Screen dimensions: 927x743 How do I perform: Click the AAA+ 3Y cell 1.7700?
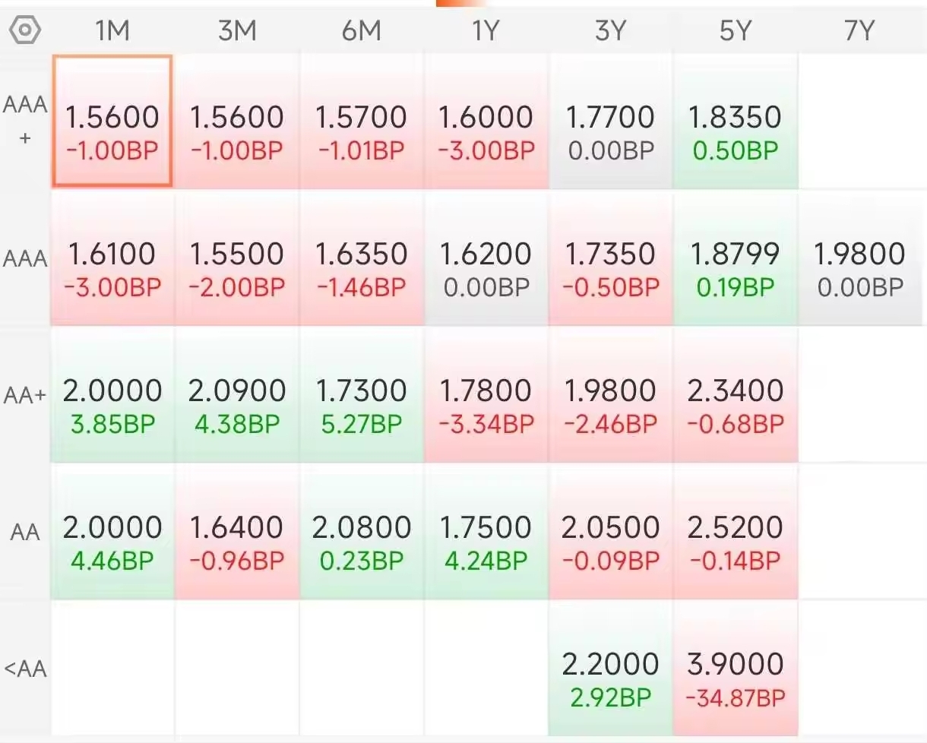(610, 121)
